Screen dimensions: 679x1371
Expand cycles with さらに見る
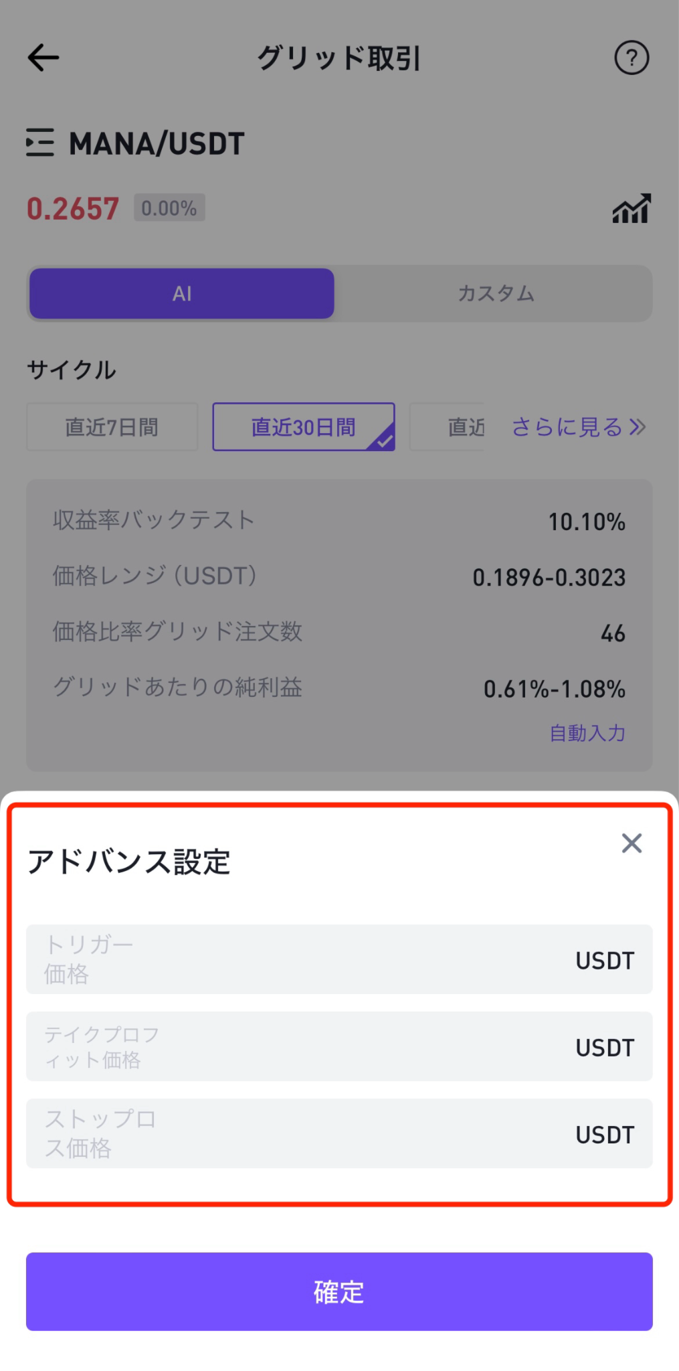click(x=579, y=427)
